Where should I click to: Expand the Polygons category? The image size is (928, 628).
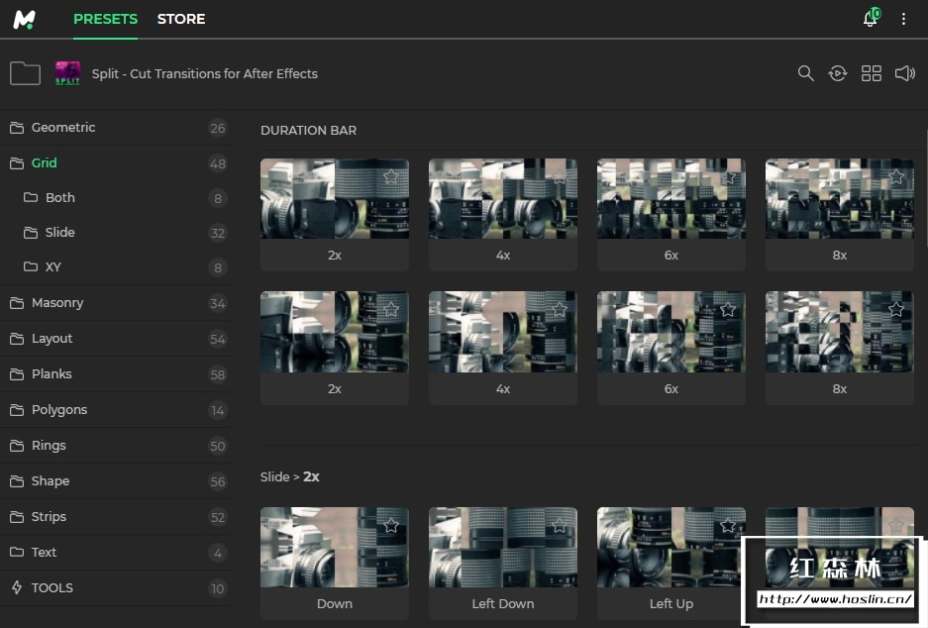pyautogui.click(x=116, y=410)
